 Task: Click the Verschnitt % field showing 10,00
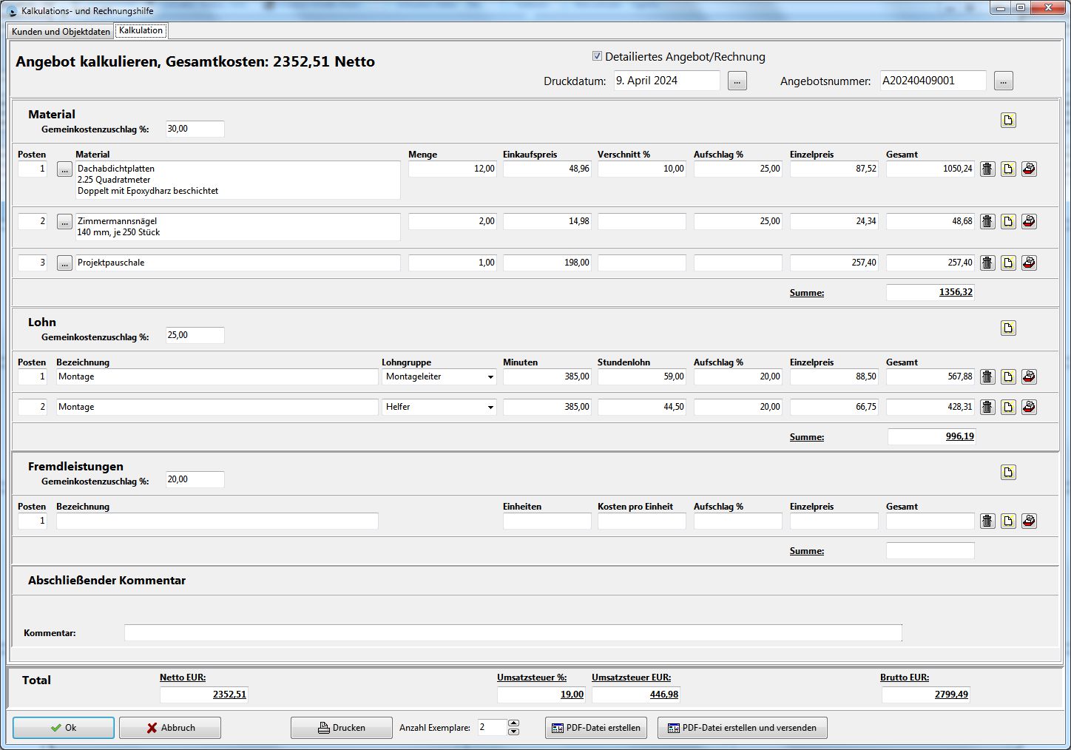(642, 169)
